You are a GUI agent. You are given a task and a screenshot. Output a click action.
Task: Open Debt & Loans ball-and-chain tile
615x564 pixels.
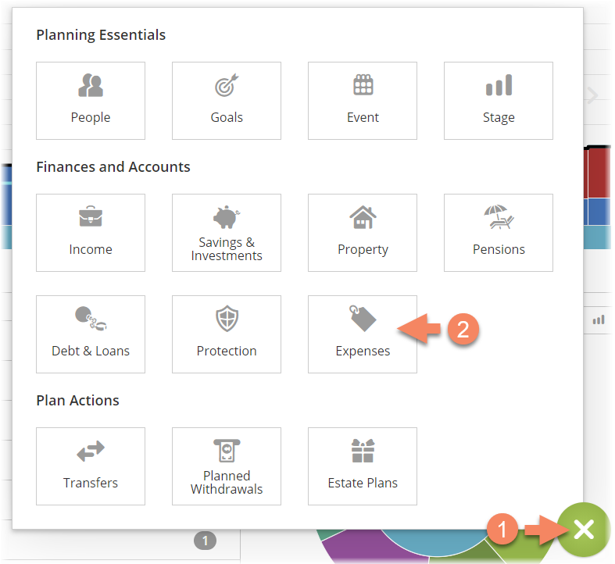pyautogui.click(x=91, y=334)
